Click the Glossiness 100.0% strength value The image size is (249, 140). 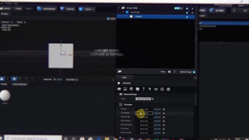pos(157,113)
